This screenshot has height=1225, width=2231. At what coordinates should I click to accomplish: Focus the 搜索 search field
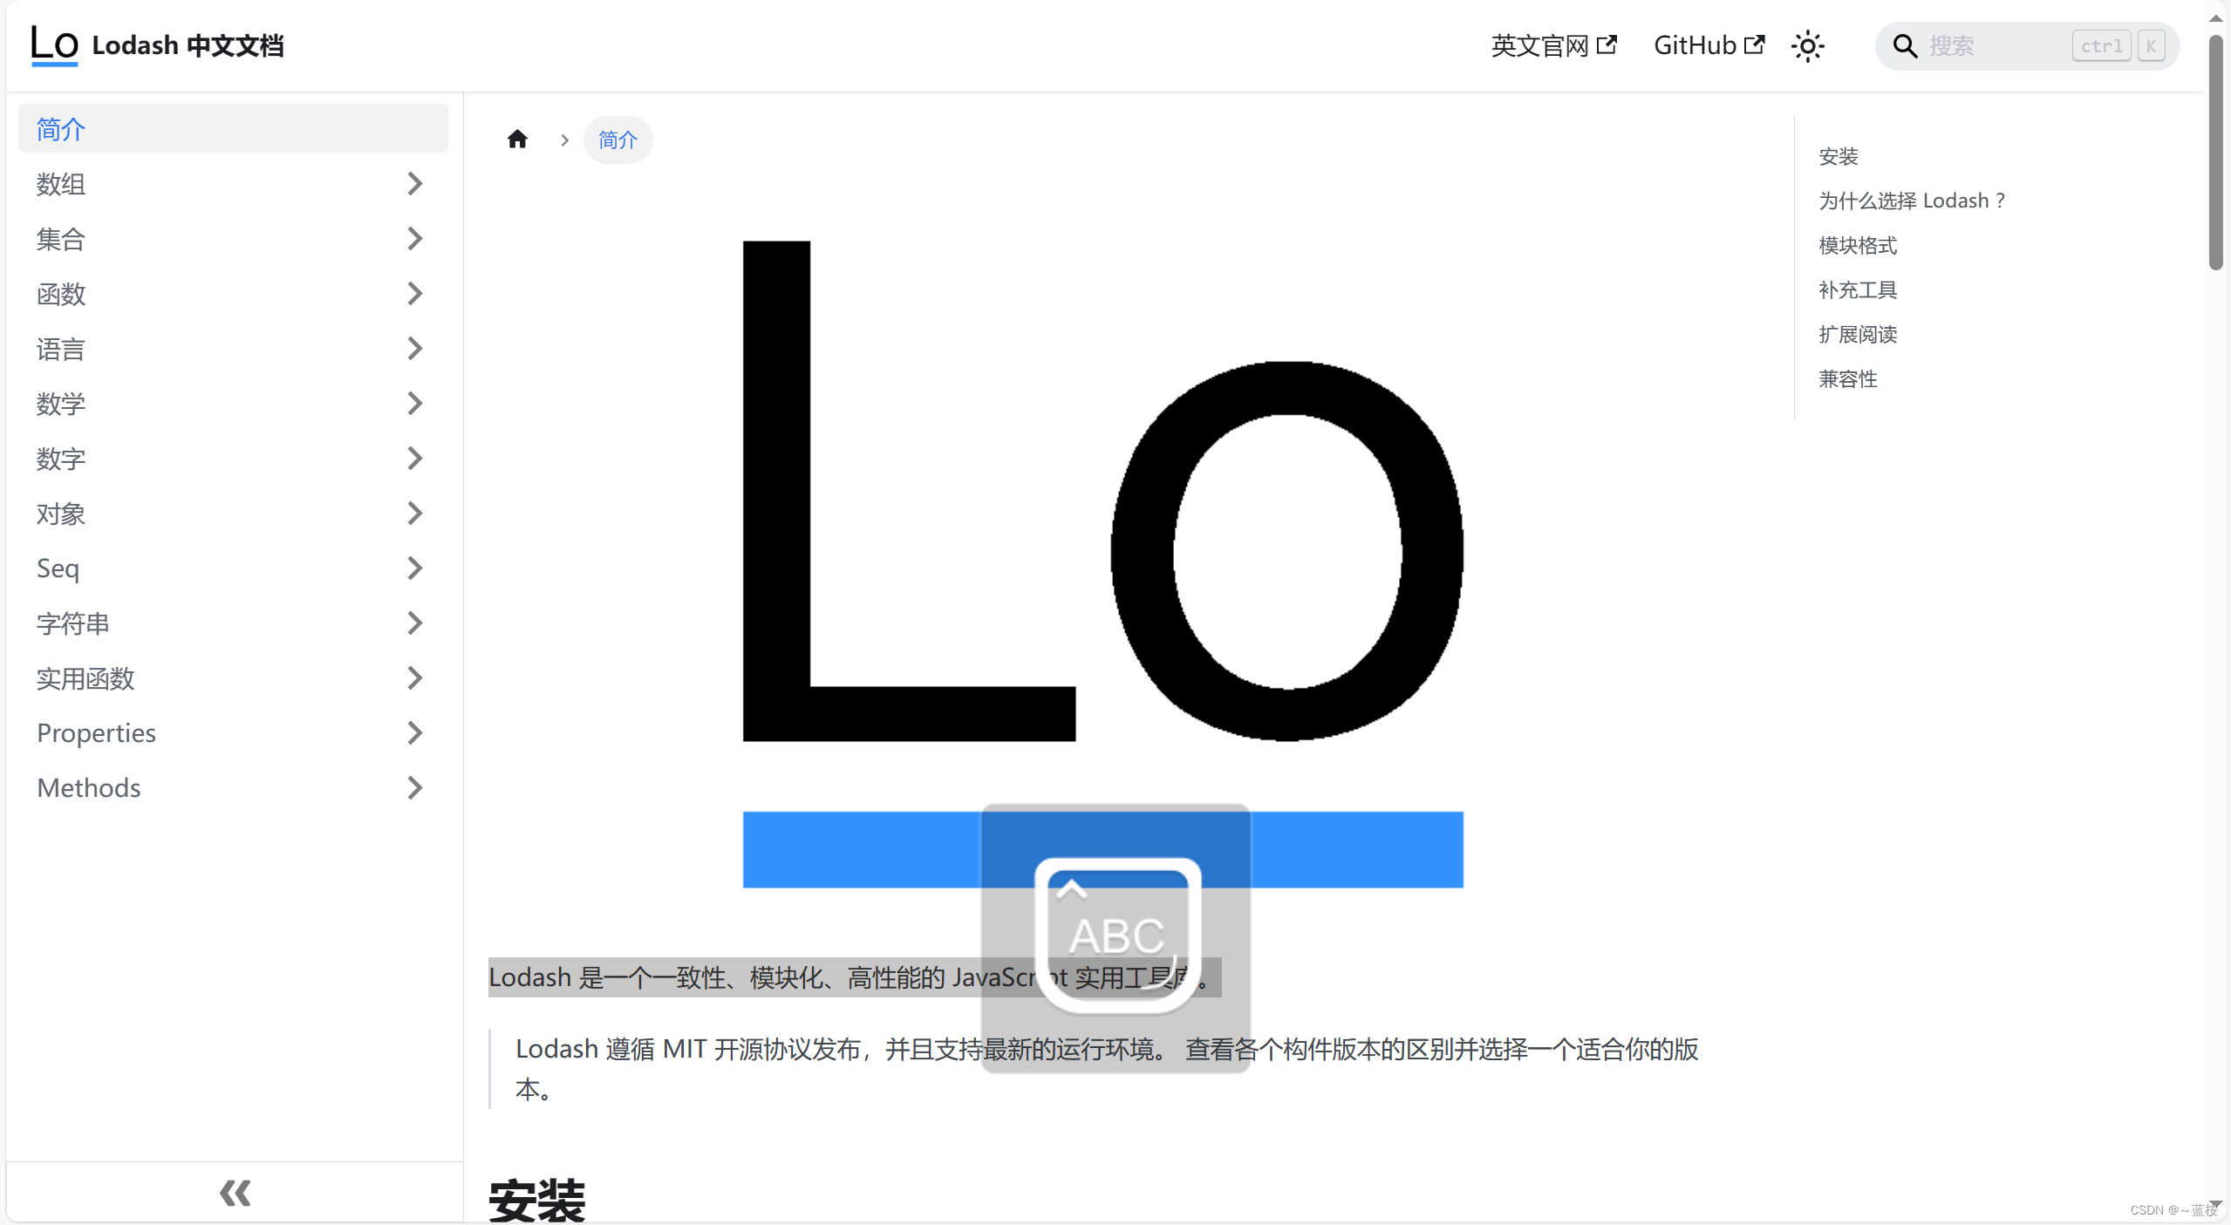coord(2027,46)
